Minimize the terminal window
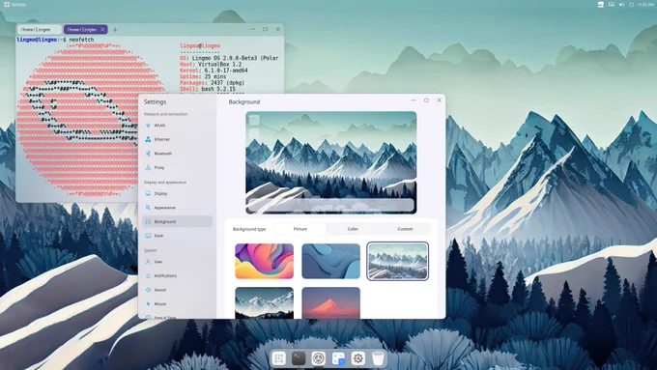This screenshot has height=370, width=657. [253, 29]
